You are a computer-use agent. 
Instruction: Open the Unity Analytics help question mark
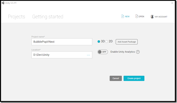coord(138,52)
